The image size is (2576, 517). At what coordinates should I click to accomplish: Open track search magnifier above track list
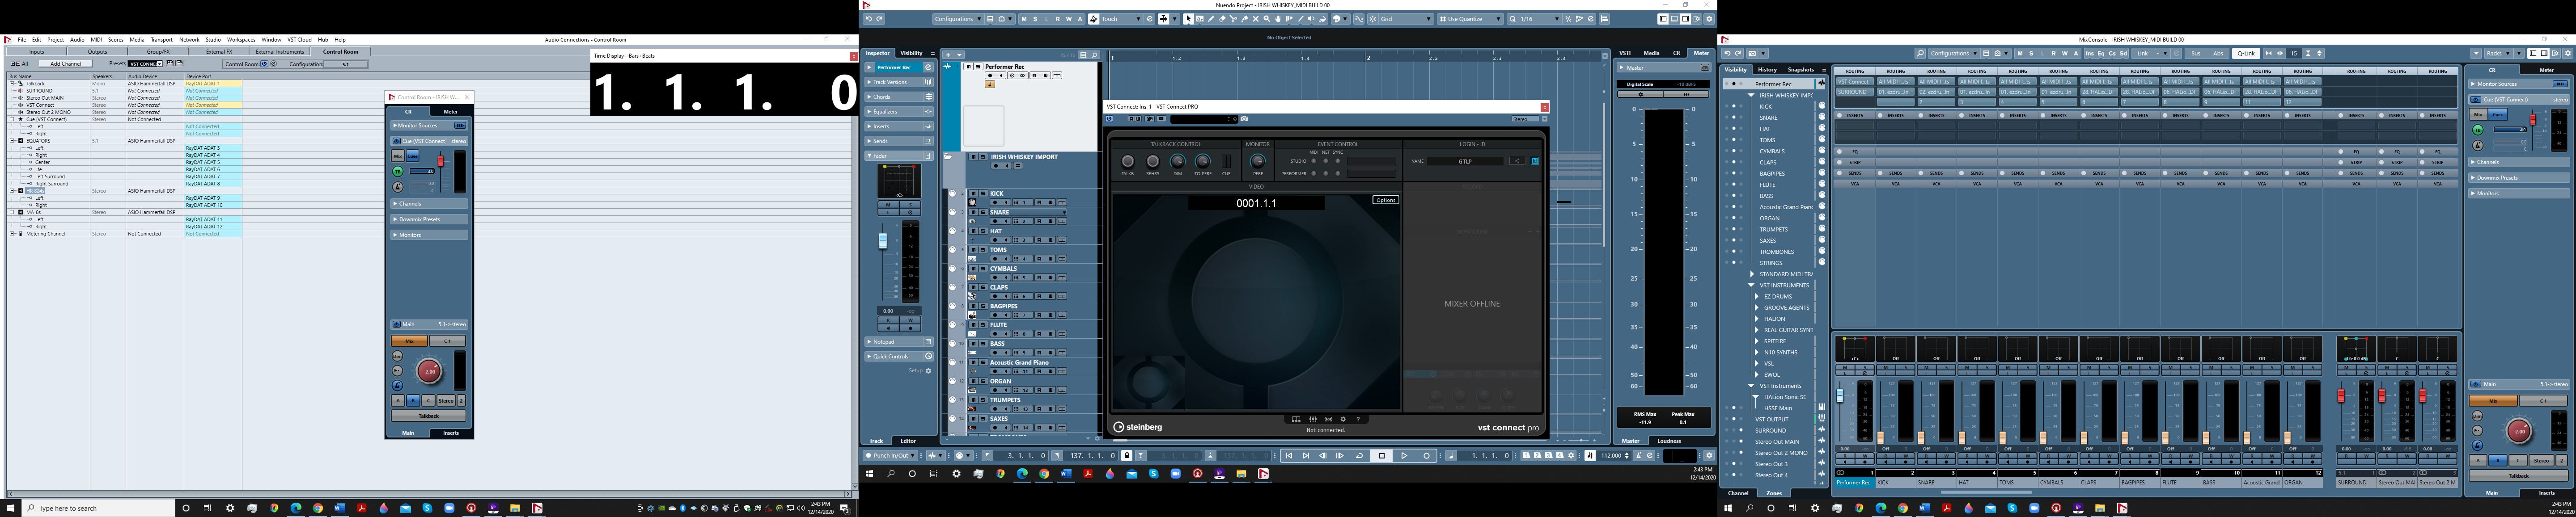(x=1095, y=55)
